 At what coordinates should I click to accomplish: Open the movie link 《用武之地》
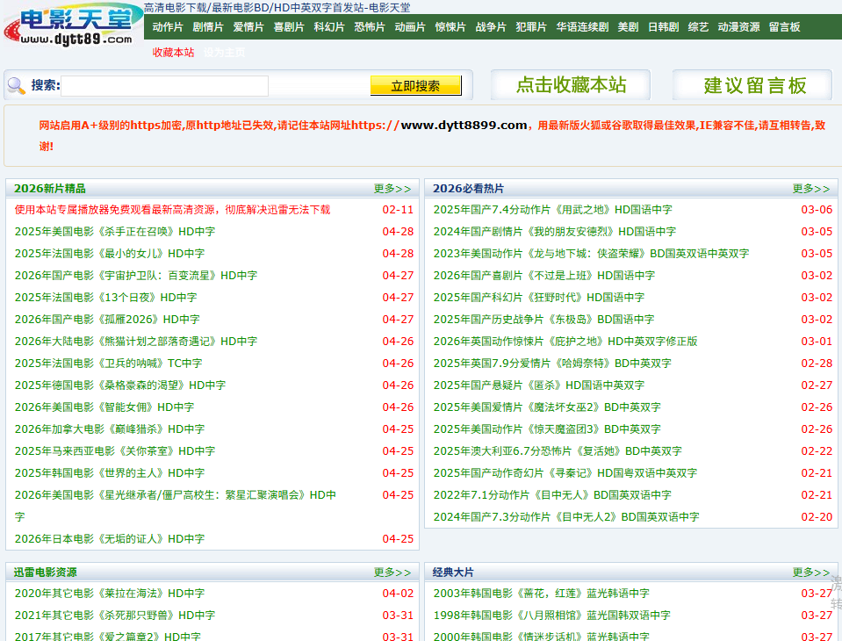(552, 210)
